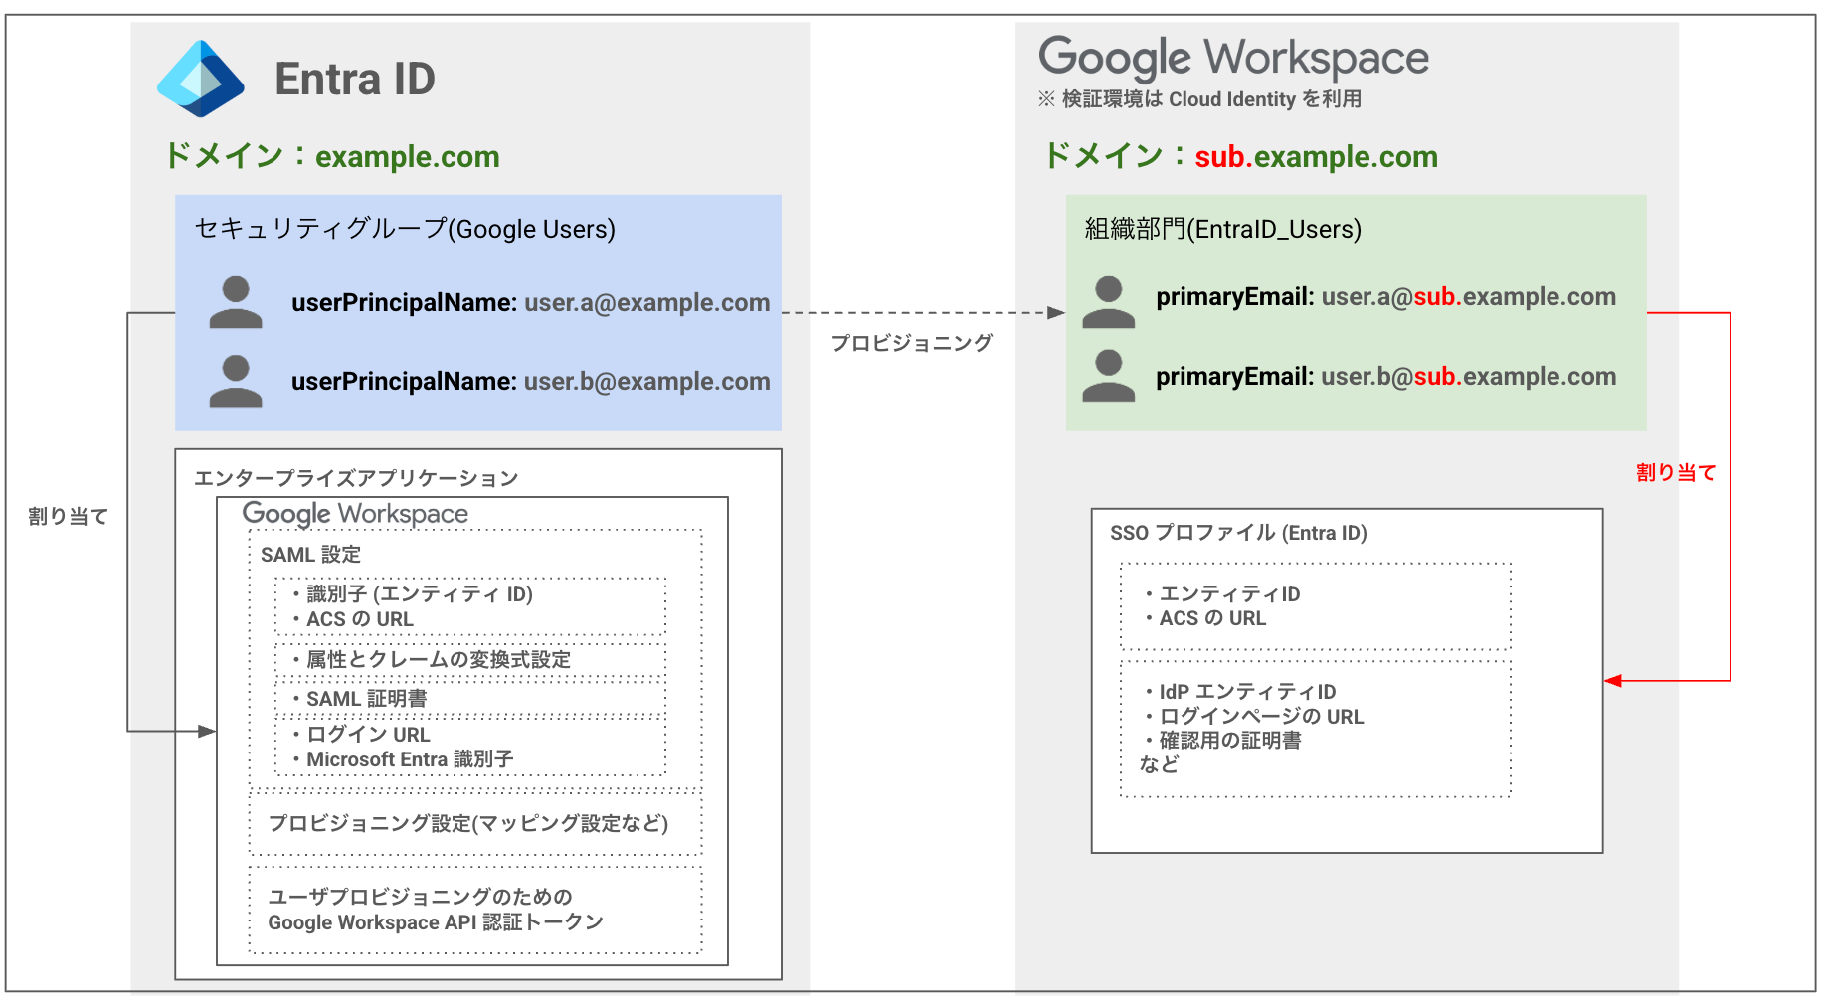Screen dimensions: 1822x1004
Task: Click "primaryEmail: user.a@sub.example.com" text
Action: click(x=1385, y=296)
